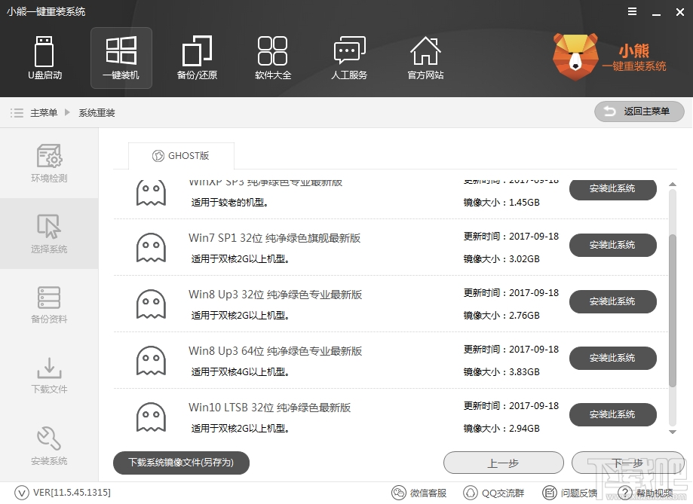Visit the 官方网站 official website
Viewport: 693px width, 504px height.
click(x=425, y=58)
